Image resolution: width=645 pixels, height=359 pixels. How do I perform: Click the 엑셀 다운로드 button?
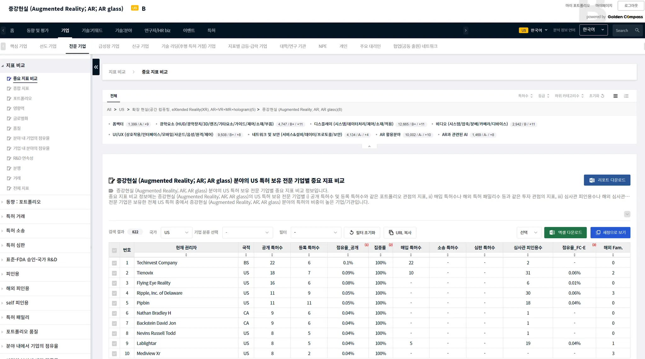[x=565, y=232]
